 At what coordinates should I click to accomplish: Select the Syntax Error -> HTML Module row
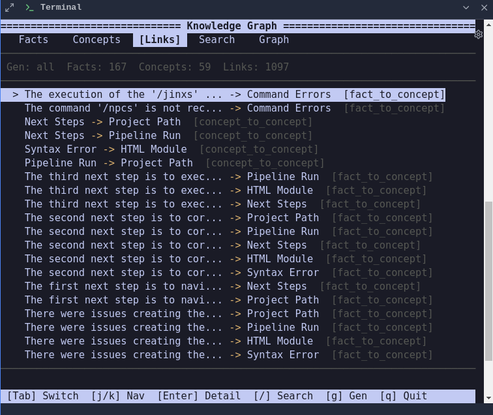pyautogui.click(x=172, y=149)
